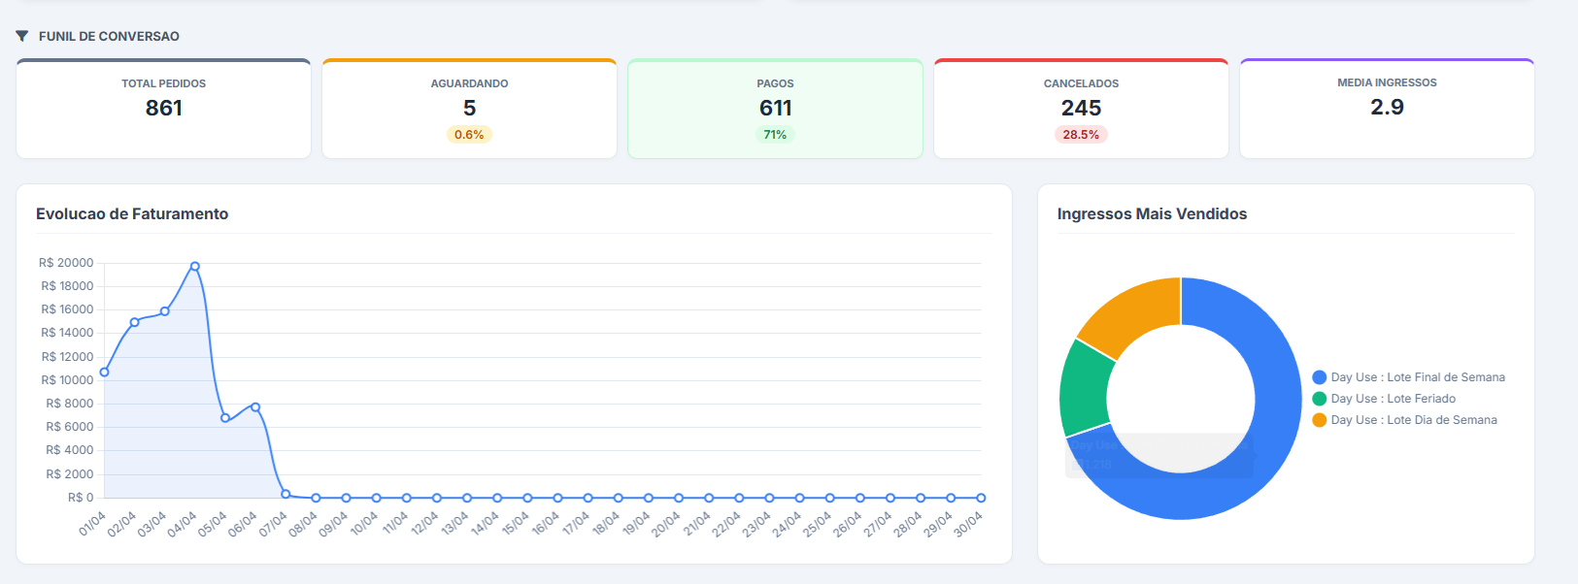This screenshot has width=1578, height=584.
Task: Toggle Day Use Lote Feriado legend item
Action: coord(1393,399)
